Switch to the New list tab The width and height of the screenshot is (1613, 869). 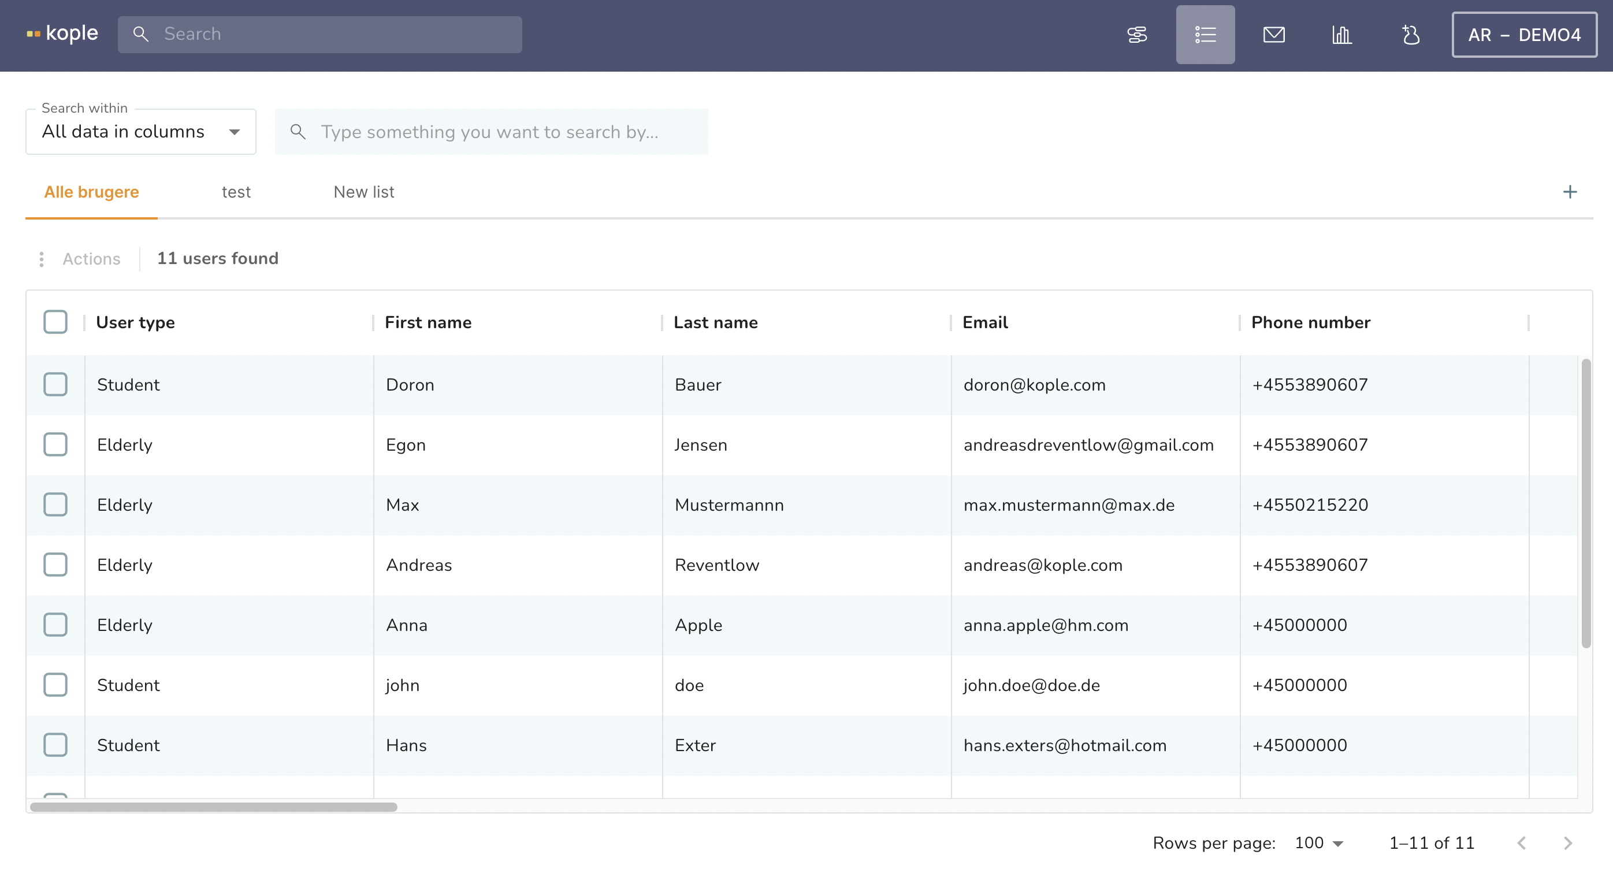(364, 192)
